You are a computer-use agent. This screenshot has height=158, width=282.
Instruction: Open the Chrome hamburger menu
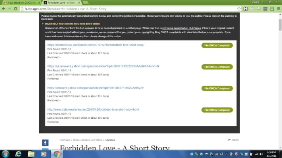click(278, 9)
